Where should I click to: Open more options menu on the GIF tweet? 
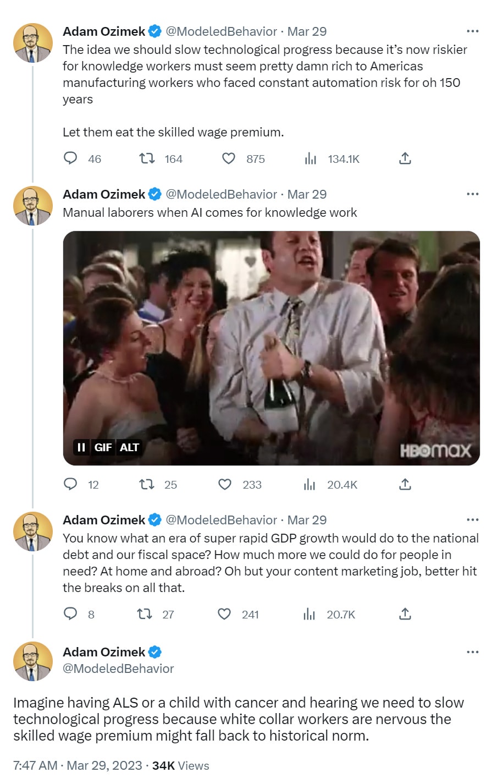click(472, 194)
